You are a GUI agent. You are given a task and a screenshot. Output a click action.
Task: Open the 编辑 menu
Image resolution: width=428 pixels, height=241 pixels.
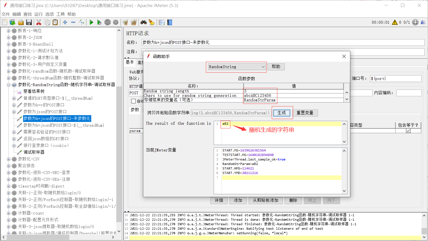(x=17, y=14)
